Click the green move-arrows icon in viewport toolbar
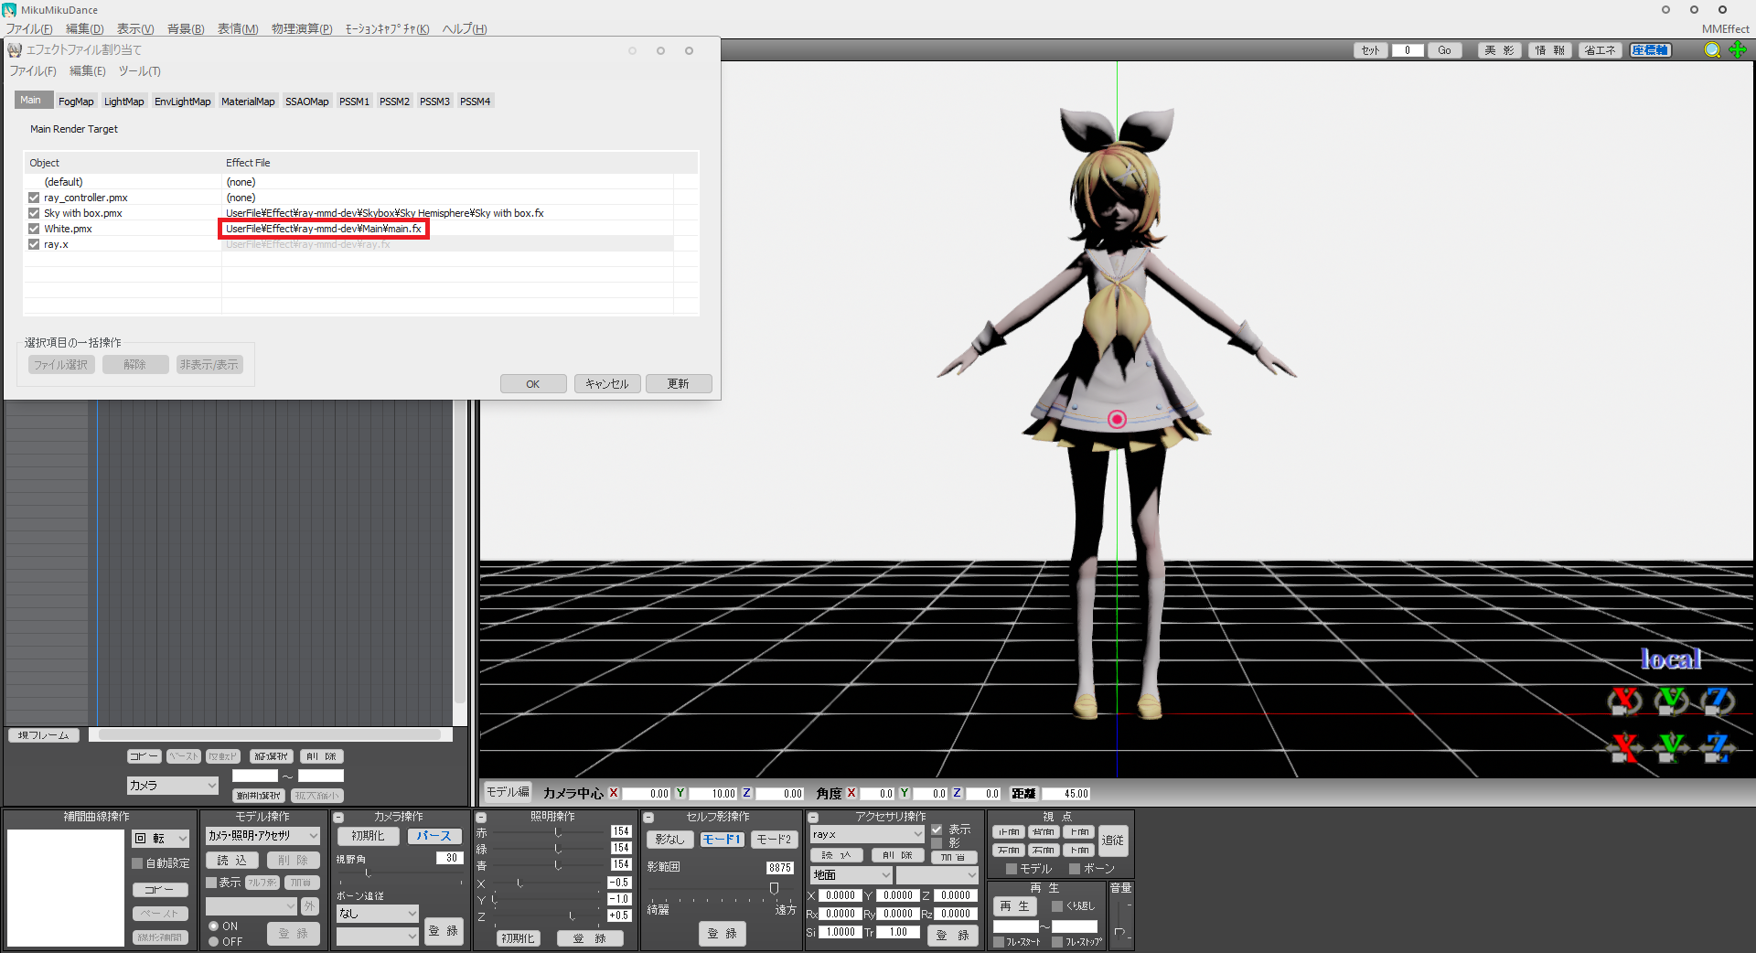 pyautogui.click(x=1738, y=50)
